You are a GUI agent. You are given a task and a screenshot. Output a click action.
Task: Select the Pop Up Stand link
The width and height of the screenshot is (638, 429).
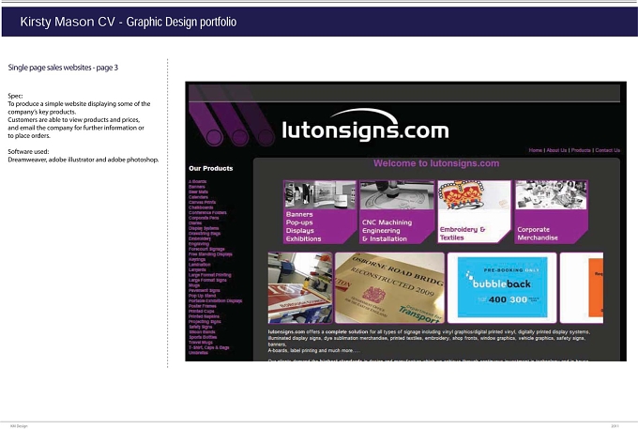(202, 296)
